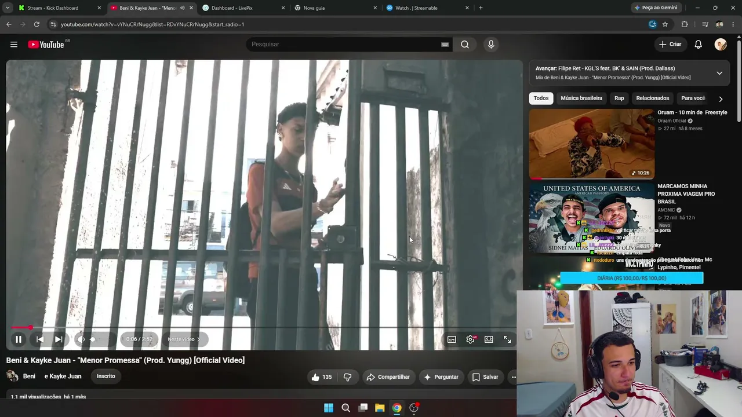This screenshot has width=742, height=417.
Task: Open the player settings gear
Action: click(x=470, y=339)
